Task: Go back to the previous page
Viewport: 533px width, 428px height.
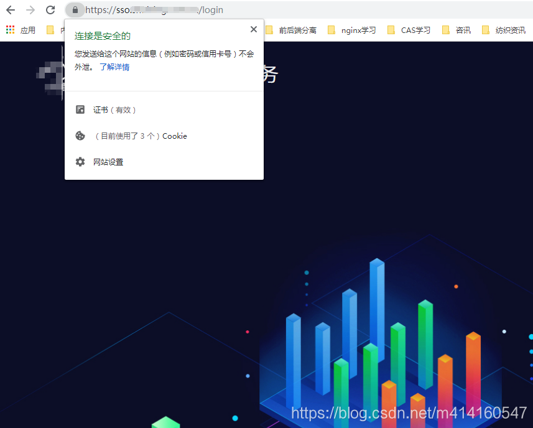Action: coord(11,10)
